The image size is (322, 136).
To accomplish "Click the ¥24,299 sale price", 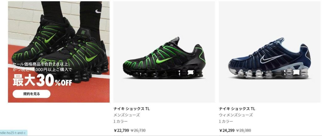I will pyautogui.click(x=227, y=130).
